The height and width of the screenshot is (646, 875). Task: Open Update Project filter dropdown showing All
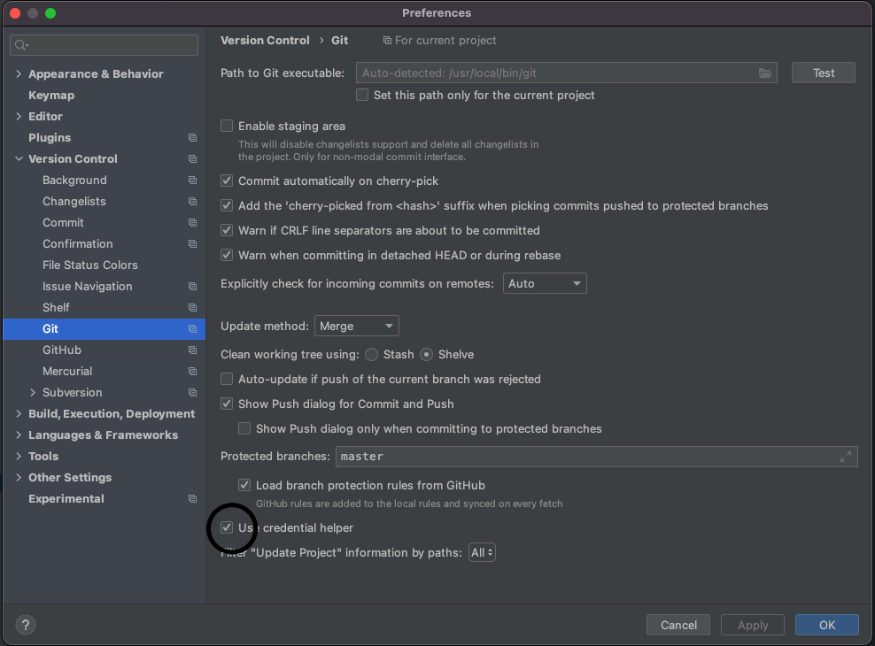coord(482,552)
